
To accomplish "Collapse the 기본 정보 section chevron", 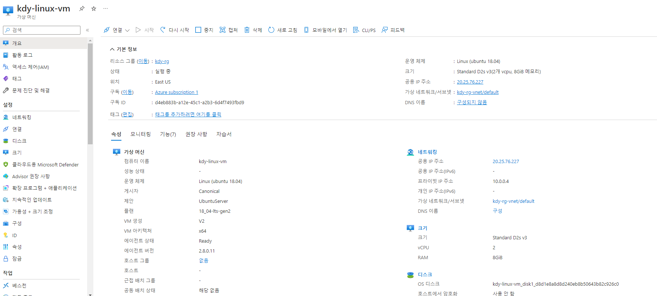I will [112, 49].
